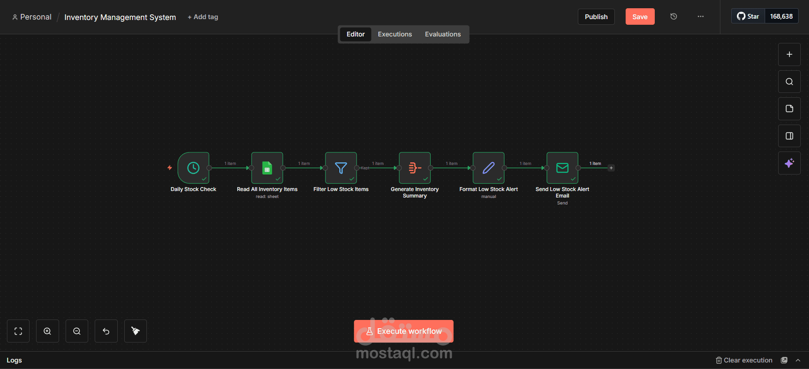Zoom in on the canvas
809x369 pixels.
coord(47,331)
